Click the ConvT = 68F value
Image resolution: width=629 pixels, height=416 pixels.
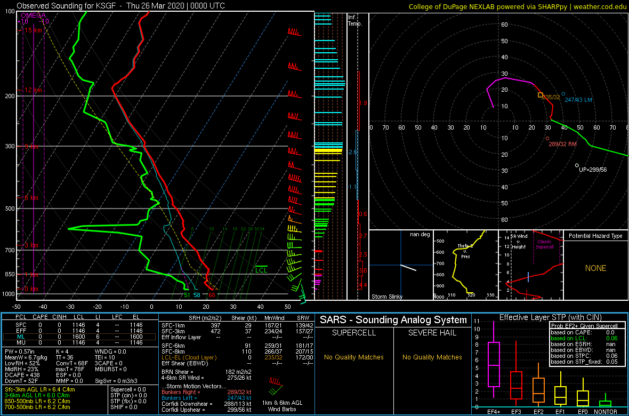pos(72,364)
